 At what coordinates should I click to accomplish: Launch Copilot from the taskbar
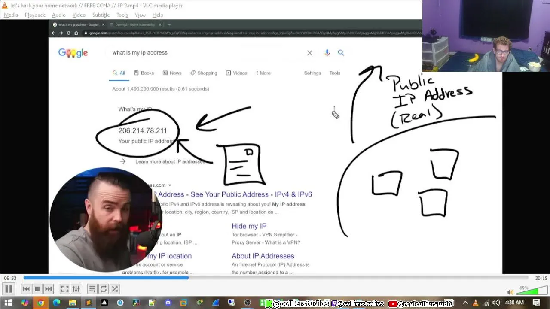click(25, 303)
